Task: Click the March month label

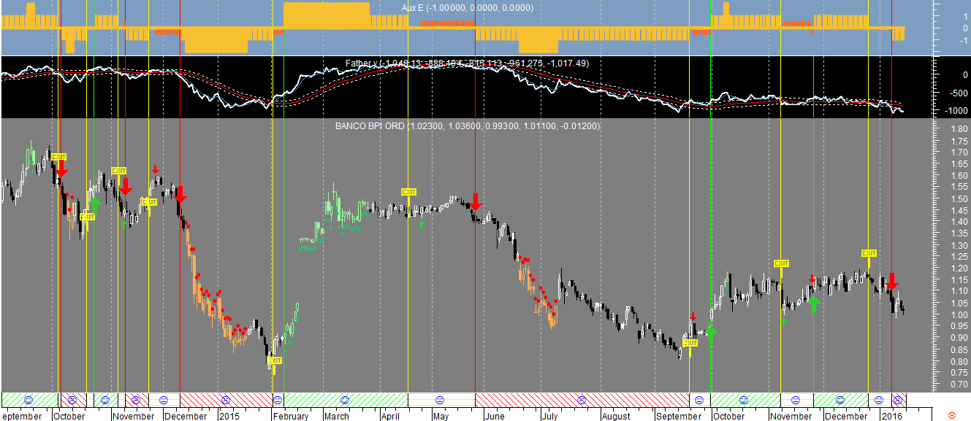Action: (x=336, y=417)
